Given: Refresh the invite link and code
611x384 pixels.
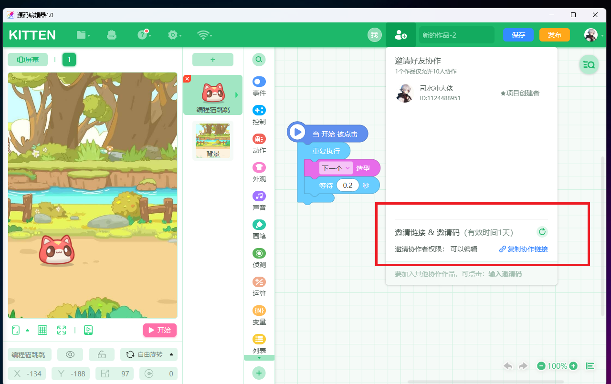Looking at the screenshot, I should point(542,232).
